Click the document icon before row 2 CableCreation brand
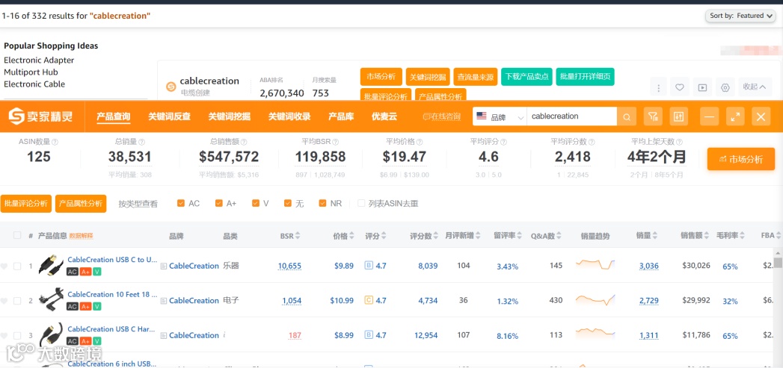Viewport: 783px width, 368px height. (163, 301)
